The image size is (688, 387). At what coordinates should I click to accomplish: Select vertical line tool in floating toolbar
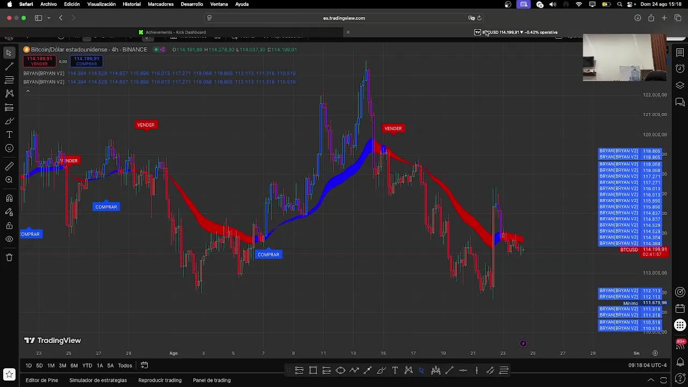pos(477,370)
